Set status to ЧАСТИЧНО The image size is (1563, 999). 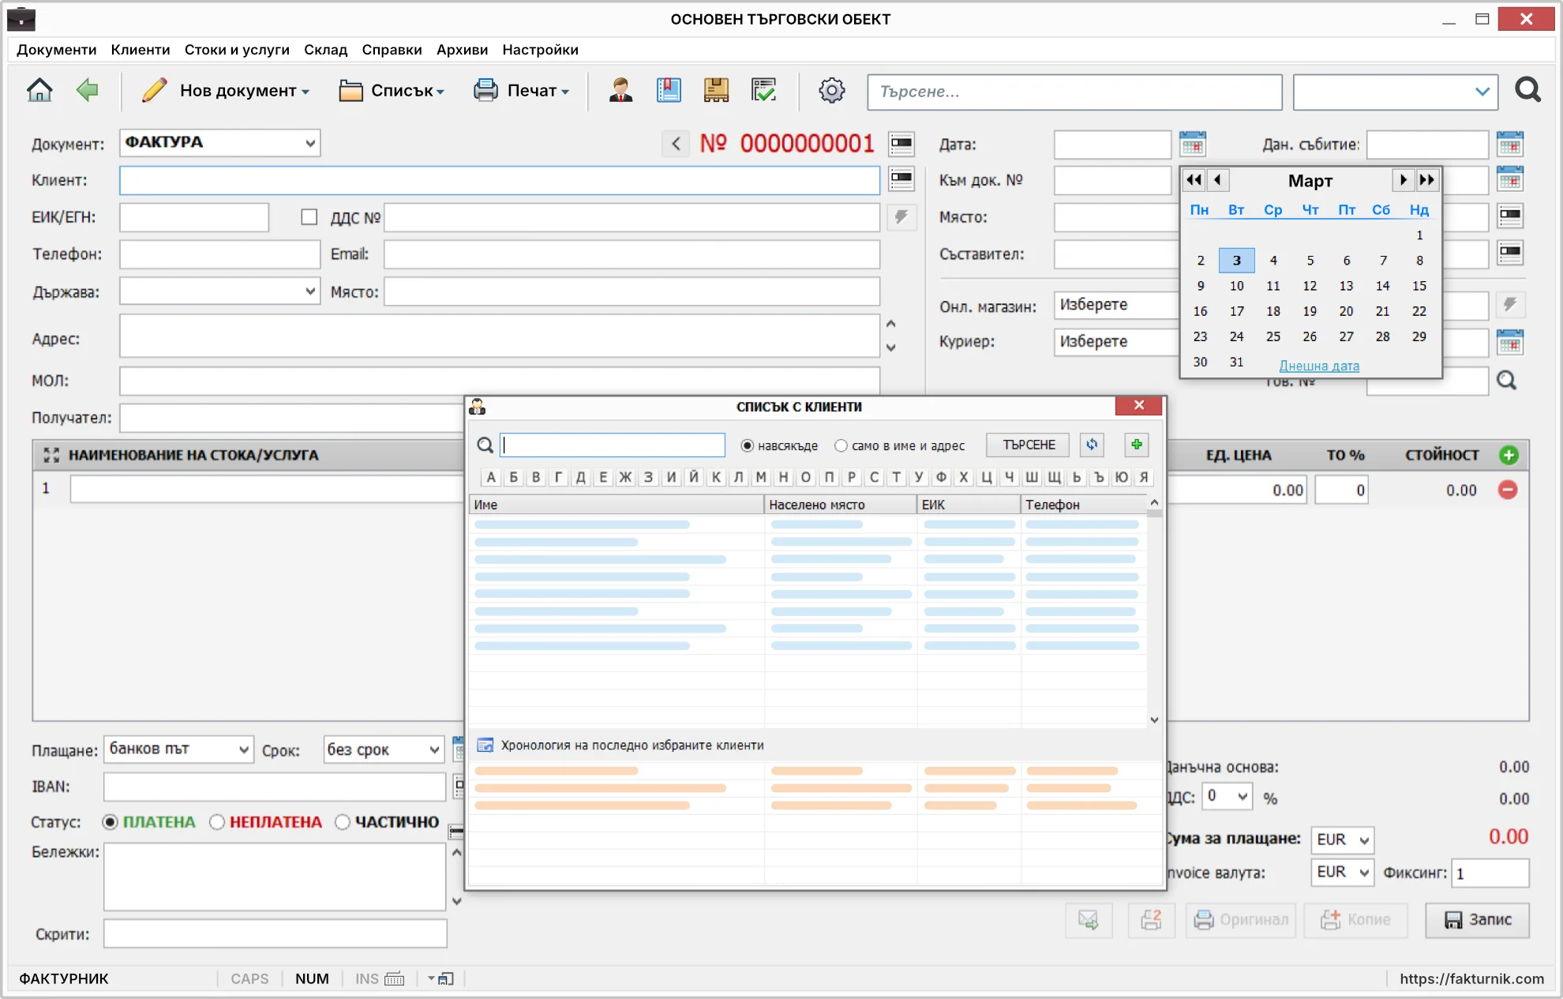342,822
